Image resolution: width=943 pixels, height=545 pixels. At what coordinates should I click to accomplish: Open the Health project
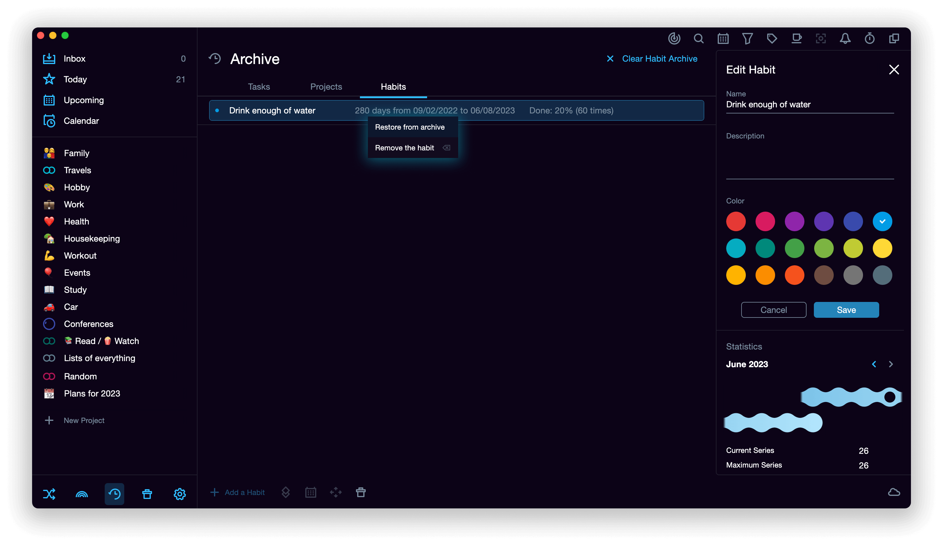click(x=114, y=221)
